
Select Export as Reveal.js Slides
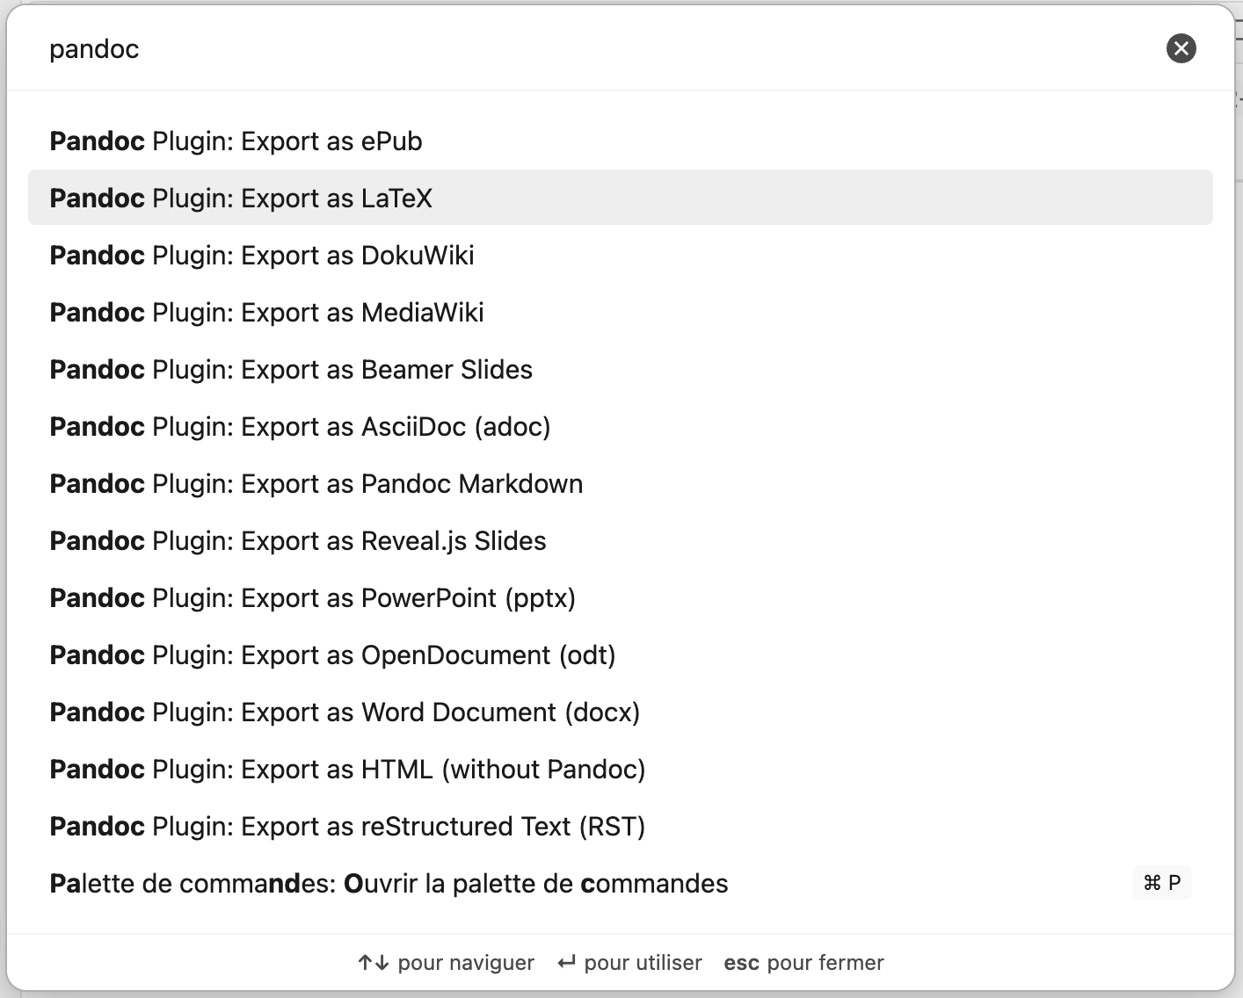298,541
